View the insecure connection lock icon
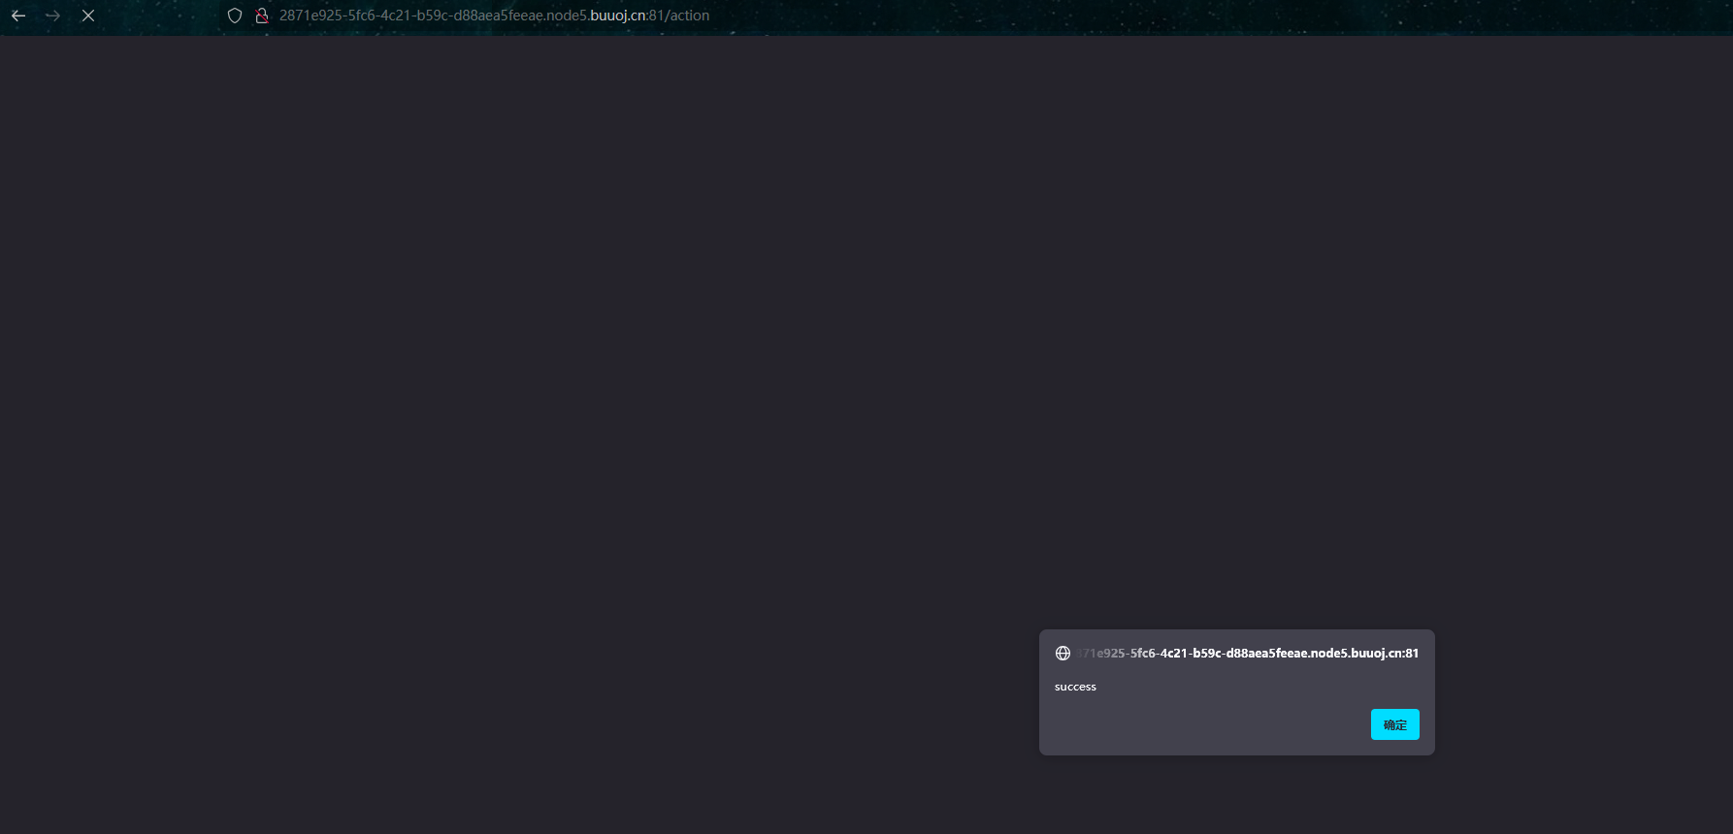This screenshot has height=834, width=1733. tap(261, 16)
